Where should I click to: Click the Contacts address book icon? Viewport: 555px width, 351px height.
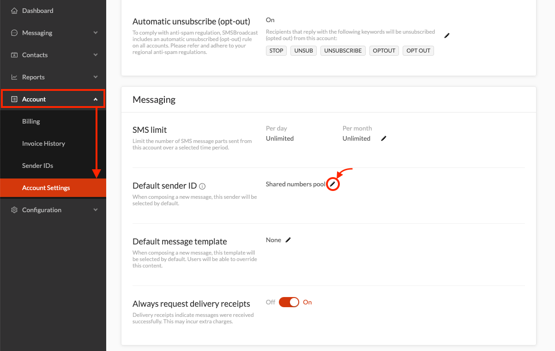click(15, 54)
